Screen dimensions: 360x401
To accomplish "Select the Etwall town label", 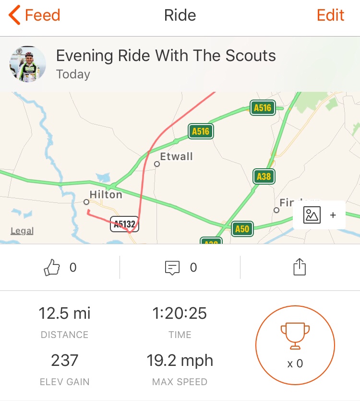I will [x=176, y=157].
